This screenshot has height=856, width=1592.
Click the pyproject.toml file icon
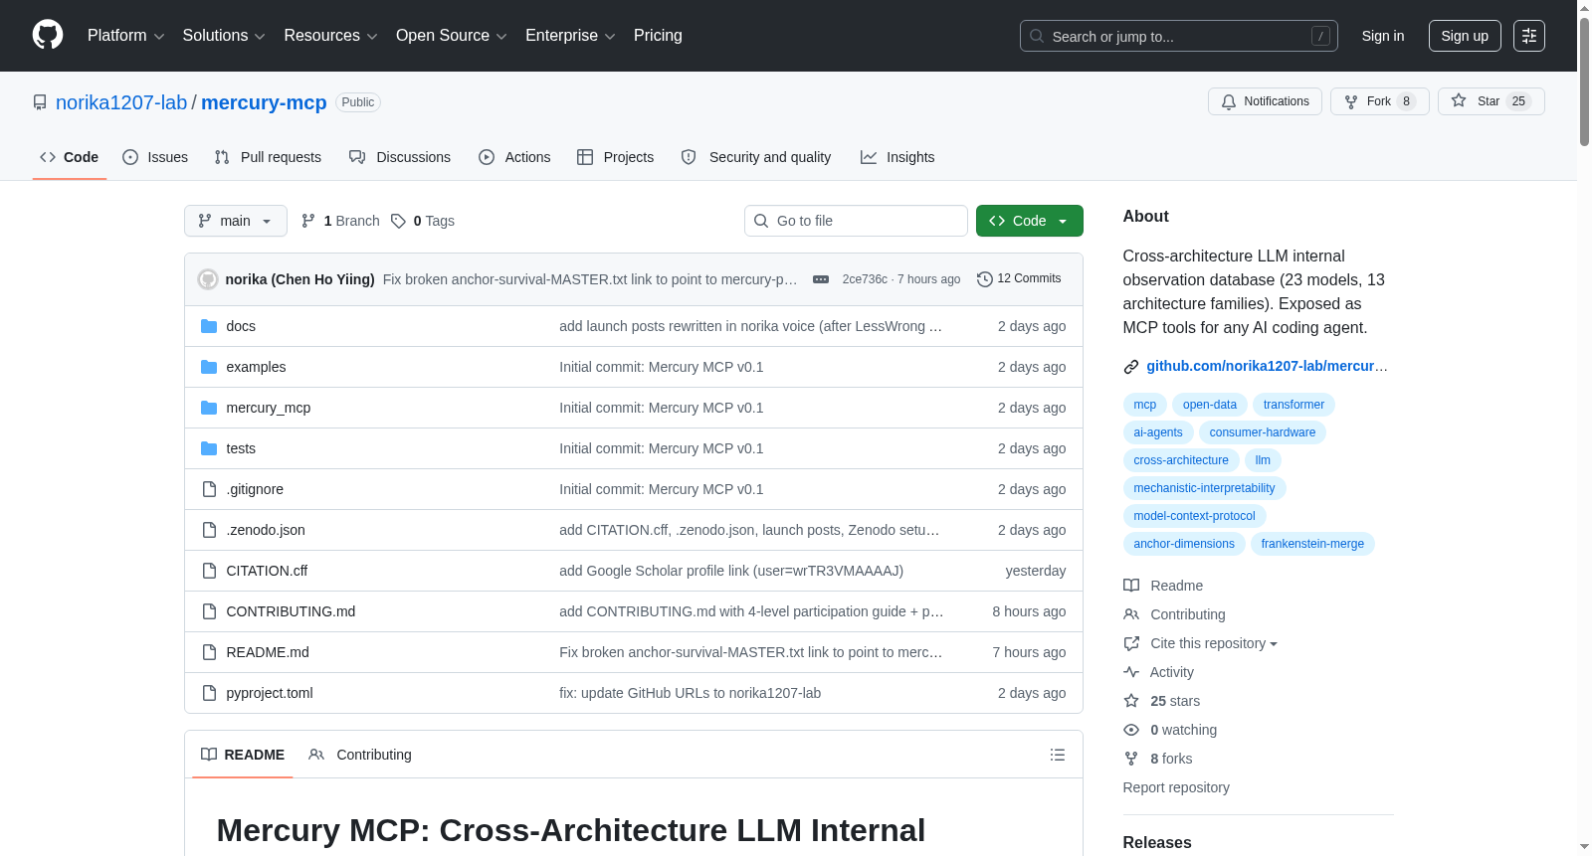[209, 693]
